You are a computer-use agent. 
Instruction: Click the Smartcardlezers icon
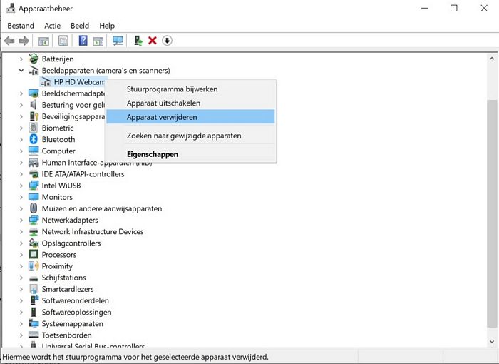coord(34,289)
